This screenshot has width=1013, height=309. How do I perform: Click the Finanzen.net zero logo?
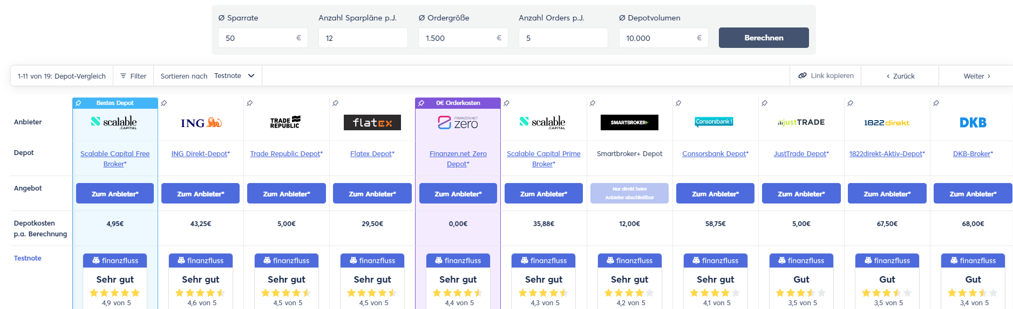pos(458,123)
